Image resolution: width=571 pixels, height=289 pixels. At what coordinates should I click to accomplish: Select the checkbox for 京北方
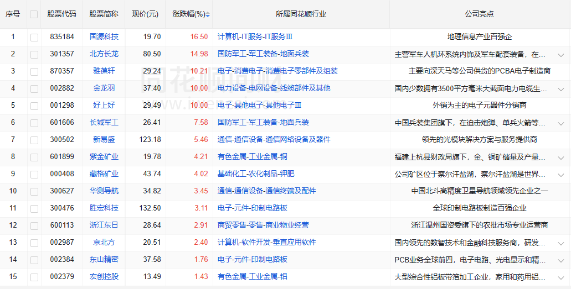coord(34,243)
